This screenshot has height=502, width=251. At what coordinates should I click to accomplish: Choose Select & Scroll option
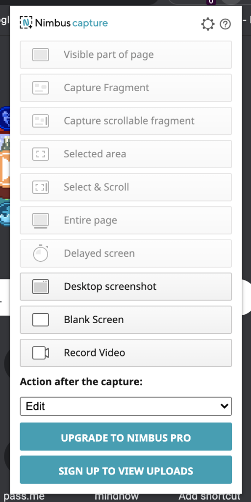click(x=126, y=187)
